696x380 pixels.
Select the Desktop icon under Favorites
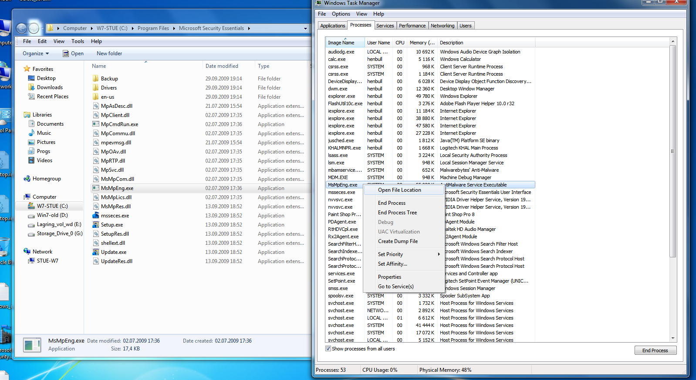(x=31, y=78)
